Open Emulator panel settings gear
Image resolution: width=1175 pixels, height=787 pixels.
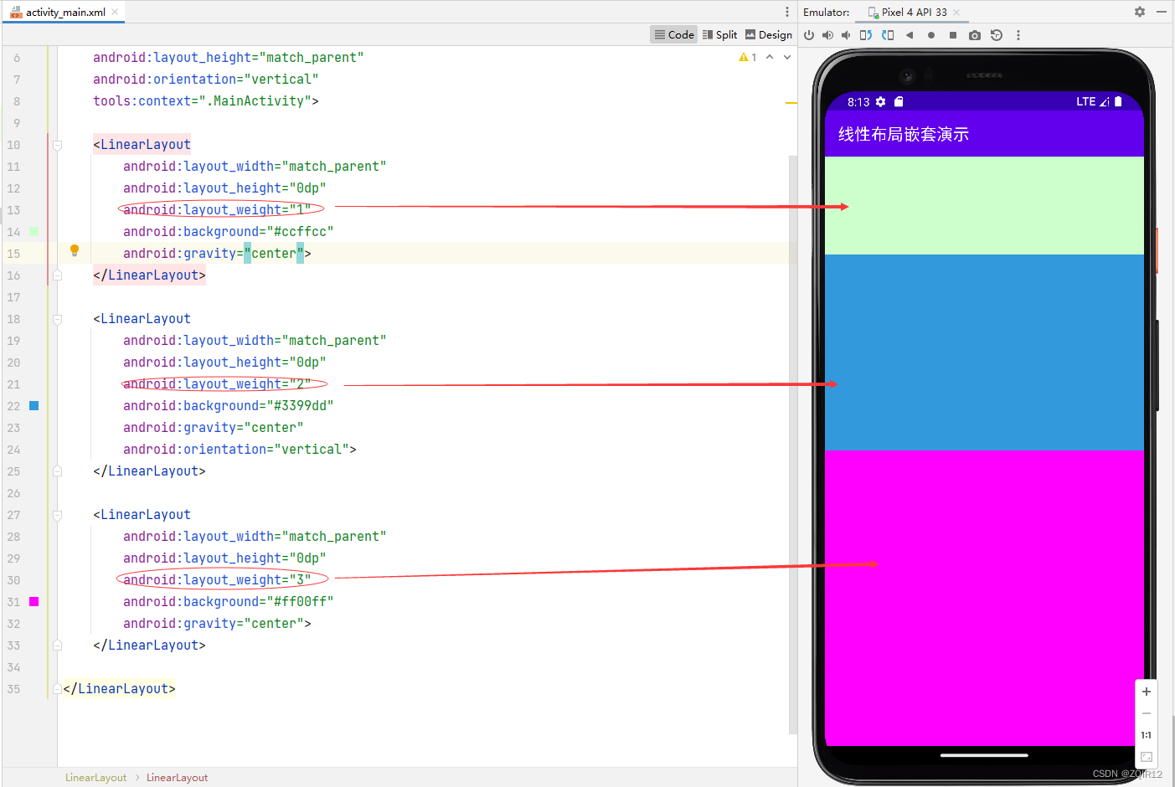[1140, 12]
